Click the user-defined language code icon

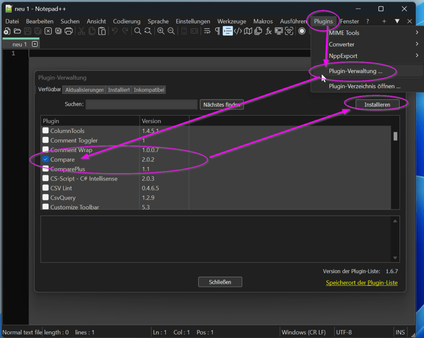238,31
